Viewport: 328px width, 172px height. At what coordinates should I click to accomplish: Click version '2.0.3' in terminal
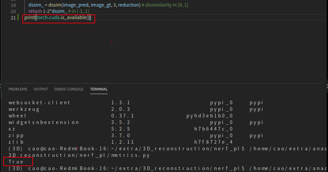coord(121,109)
